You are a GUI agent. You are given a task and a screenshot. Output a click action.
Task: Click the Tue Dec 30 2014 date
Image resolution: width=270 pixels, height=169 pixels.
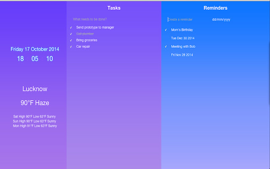183,38
